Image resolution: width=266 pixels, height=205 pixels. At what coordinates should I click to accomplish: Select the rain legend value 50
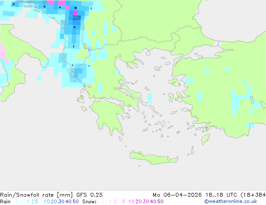tap(76, 202)
